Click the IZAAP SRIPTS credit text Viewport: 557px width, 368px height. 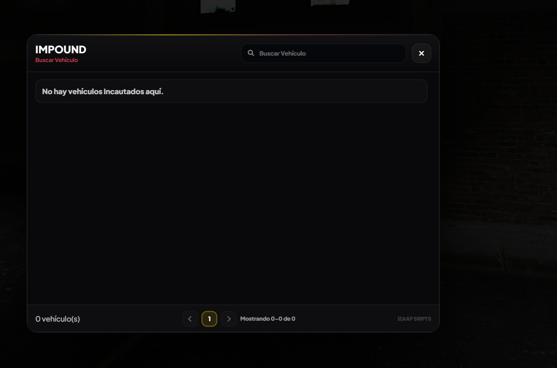(x=414, y=319)
